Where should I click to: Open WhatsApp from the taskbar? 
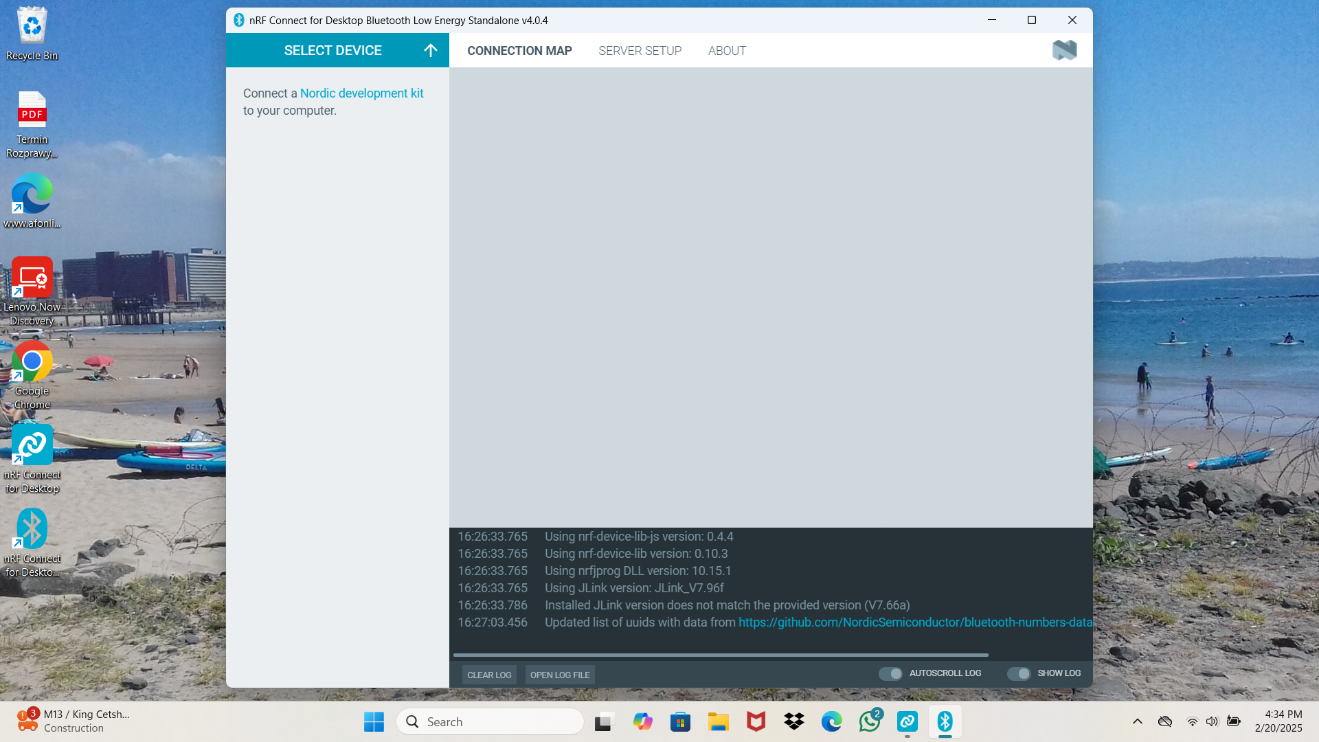tap(870, 721)
